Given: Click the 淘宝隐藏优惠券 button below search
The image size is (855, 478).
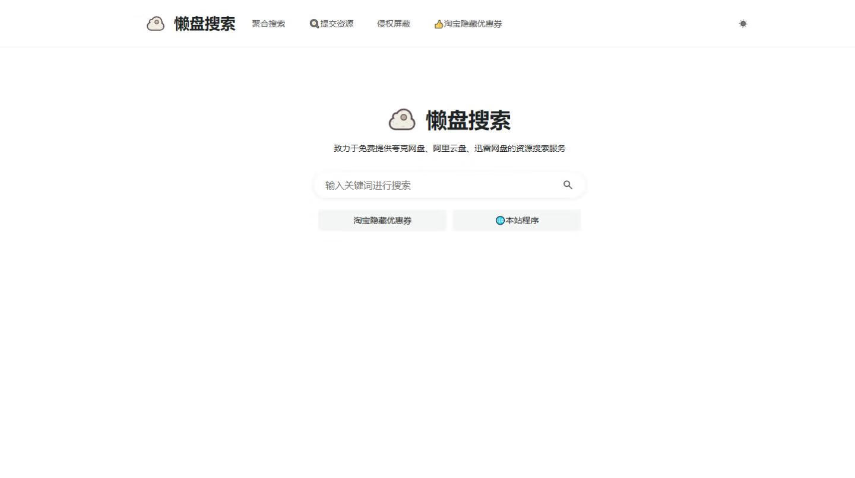Looking at the screenshot, I should point(382,220).
